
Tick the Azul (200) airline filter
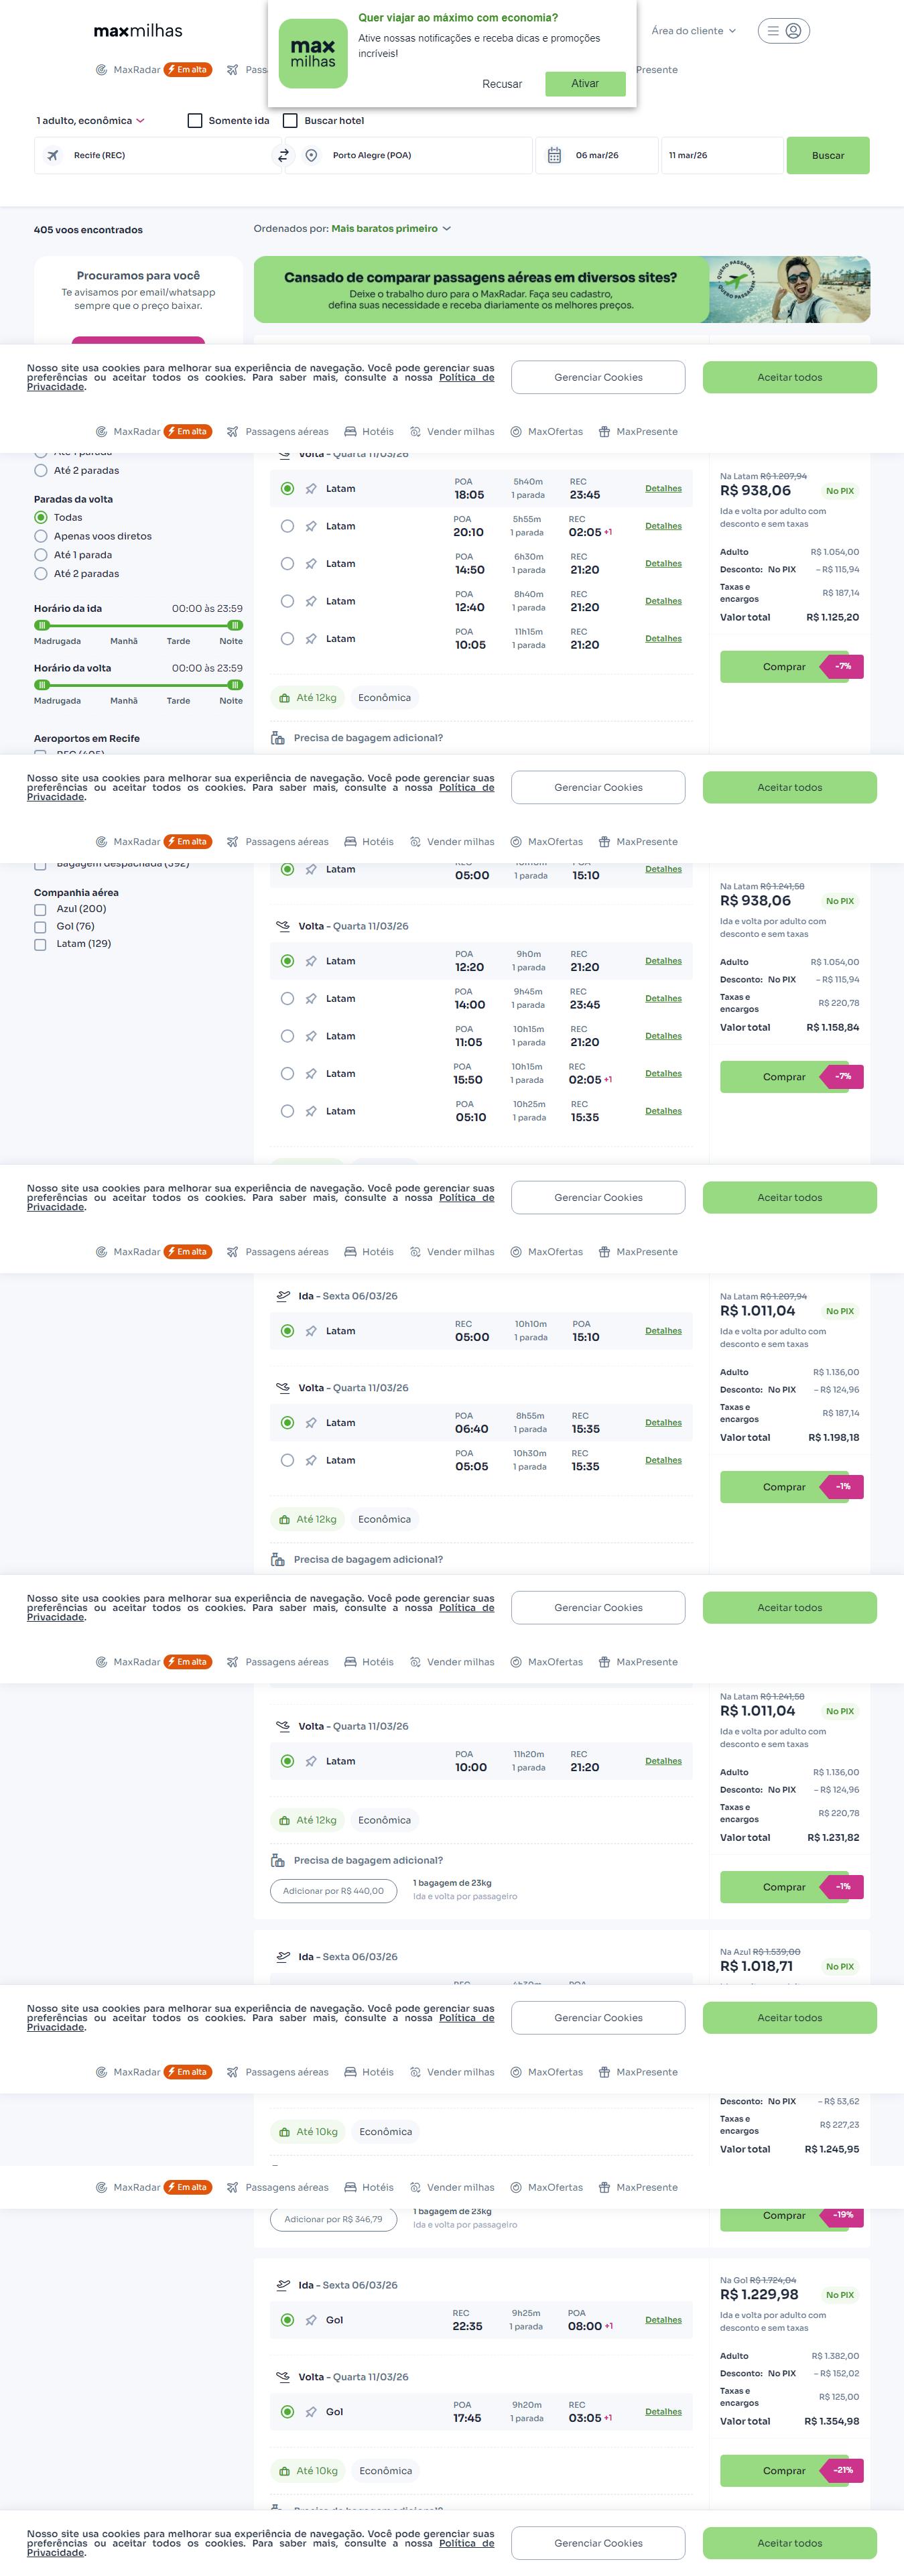(40, 909)
